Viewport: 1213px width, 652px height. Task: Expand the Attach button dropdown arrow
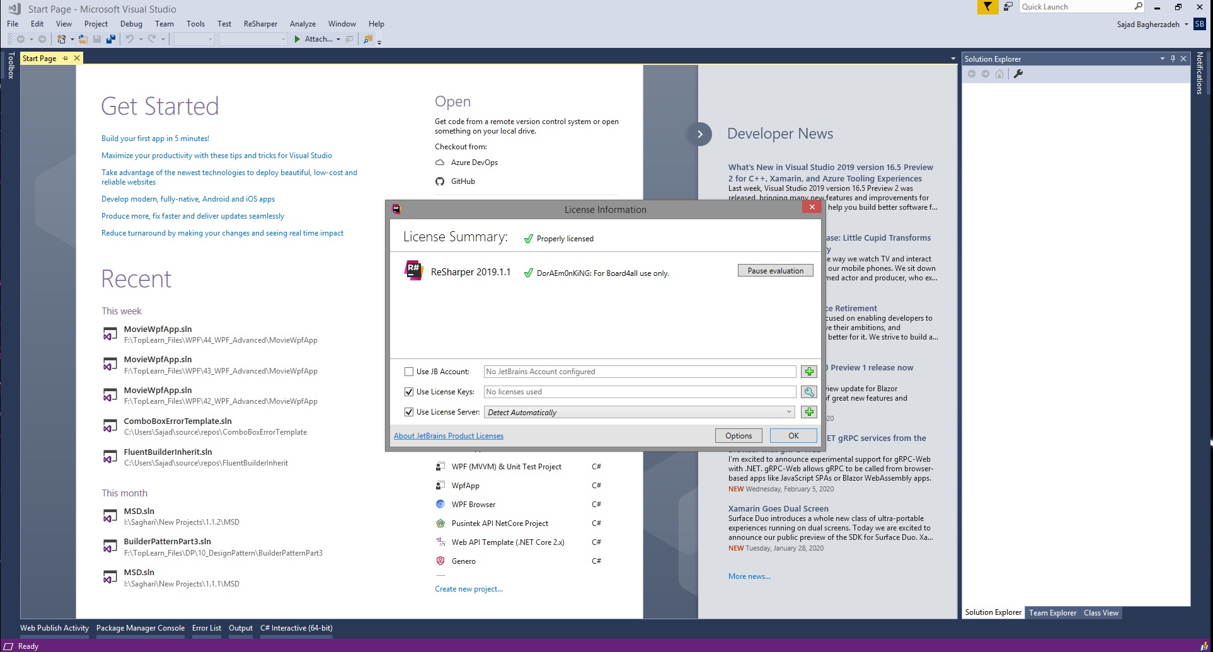(x=338, y=39)
